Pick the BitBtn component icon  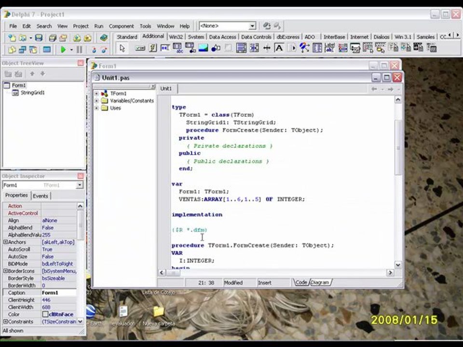coord(140,48)
